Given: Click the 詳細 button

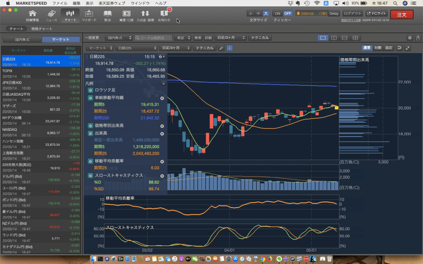Looking at the screenshot, I should (x=208, y=38).
